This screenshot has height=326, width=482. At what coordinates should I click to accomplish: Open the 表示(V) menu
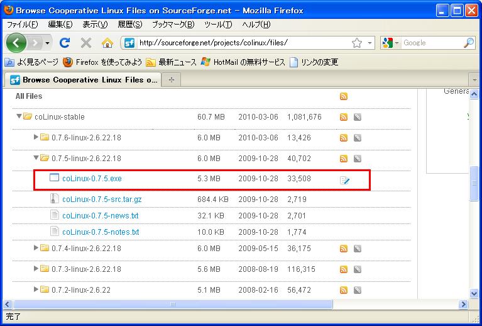pyautogui.click(x=95, y=25)
